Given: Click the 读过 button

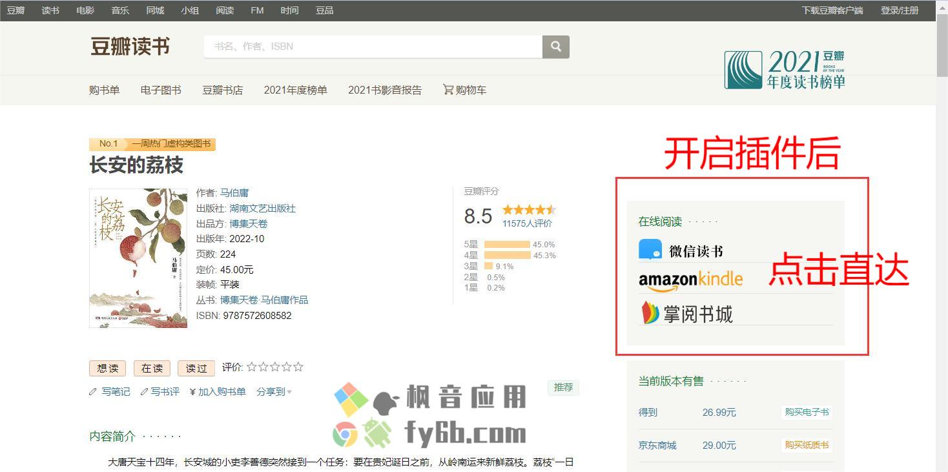Looking at the screenshot, I should tap(196, 368).
